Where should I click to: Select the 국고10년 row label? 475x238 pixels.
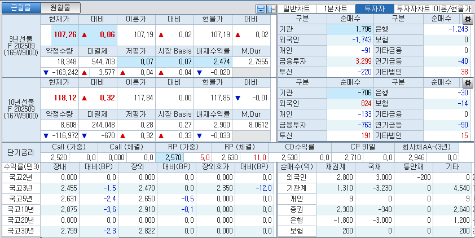(x=21, y=210)
